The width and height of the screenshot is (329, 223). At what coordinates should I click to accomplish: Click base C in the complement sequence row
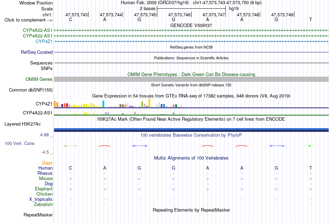(x=71, y=19)
